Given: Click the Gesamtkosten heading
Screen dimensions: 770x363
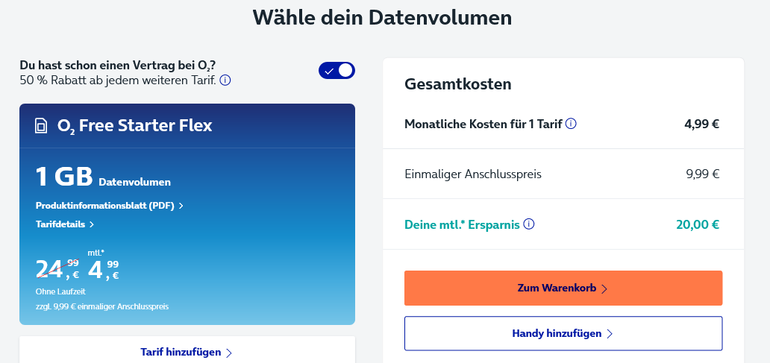Looking at the screenshot, I should [x=457, y=84].
